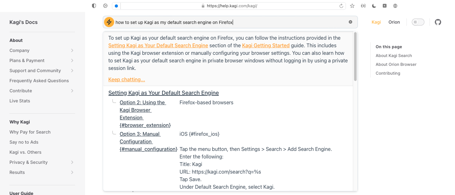Click the search results scrollbar

(355, 57)
